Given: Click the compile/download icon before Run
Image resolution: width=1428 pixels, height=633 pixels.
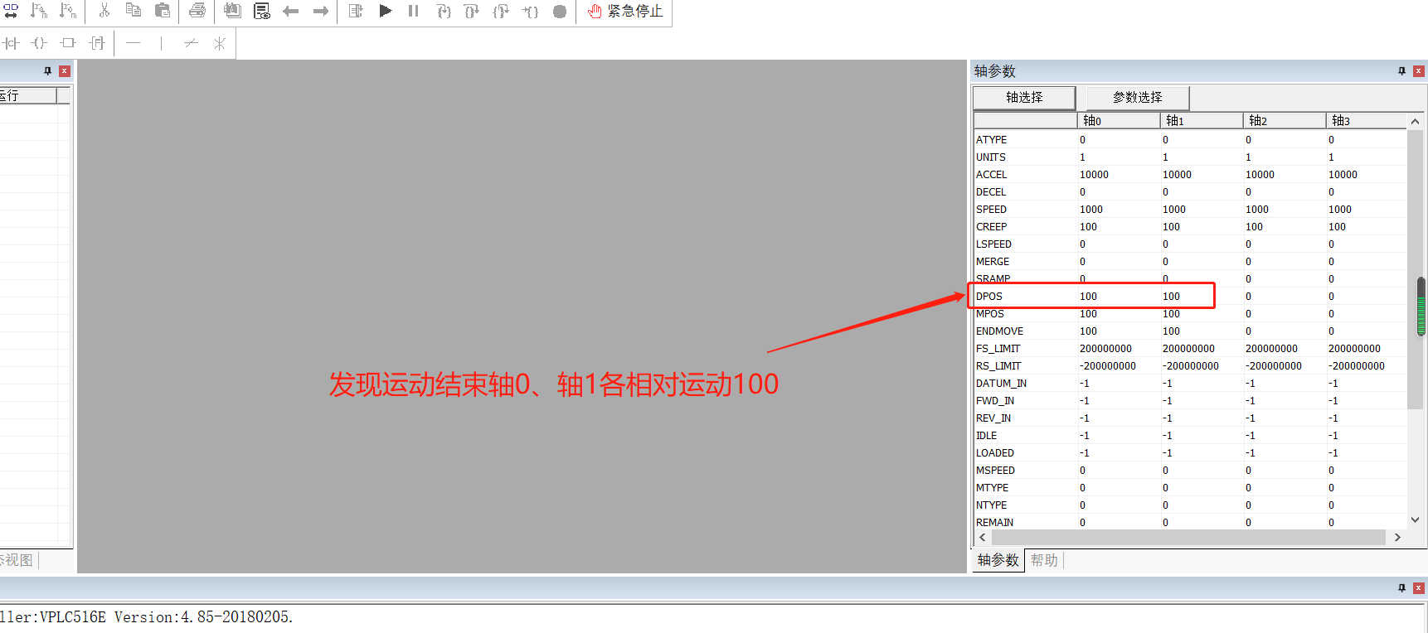Looking at the screenshot, I should click(x=356, y=11).
